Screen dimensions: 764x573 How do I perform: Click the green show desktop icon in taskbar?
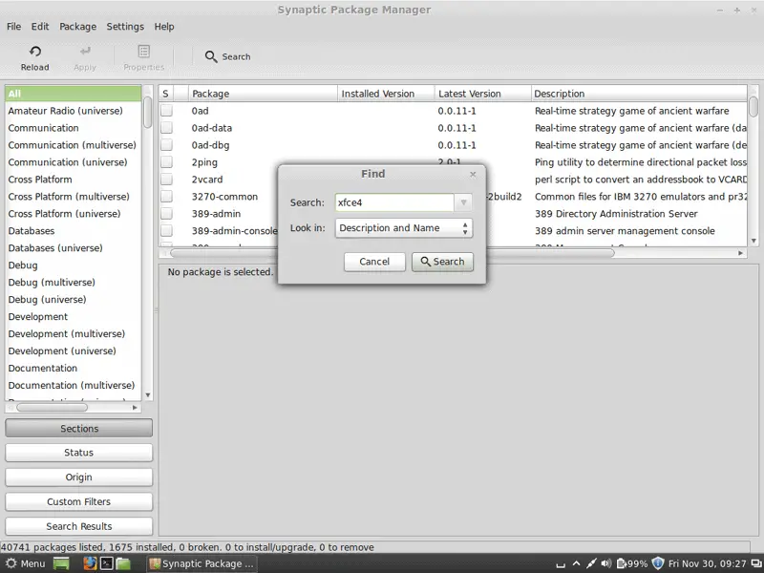(x=61, y=563)
